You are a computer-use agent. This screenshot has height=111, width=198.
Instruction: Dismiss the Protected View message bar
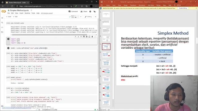tap(196, 8)
